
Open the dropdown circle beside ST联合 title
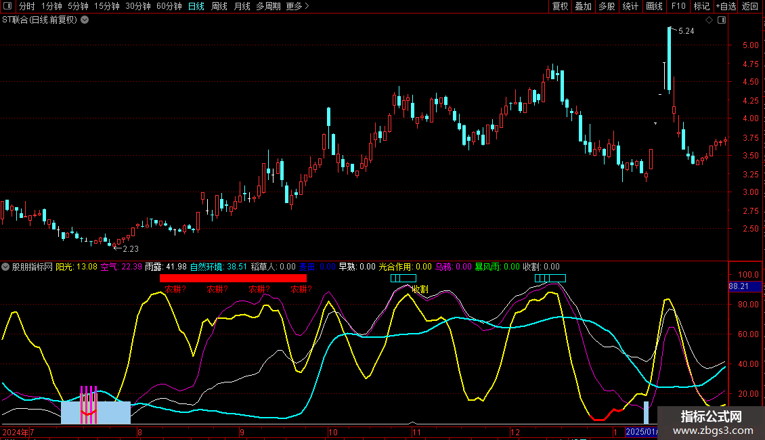pyautogui.click(x=85, y=20)
